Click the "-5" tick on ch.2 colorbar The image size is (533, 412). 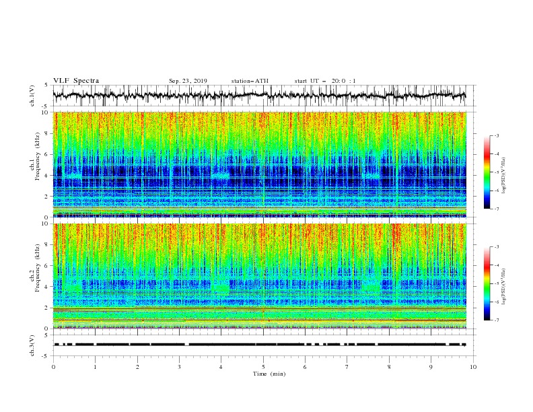click(x=497, y=283)
